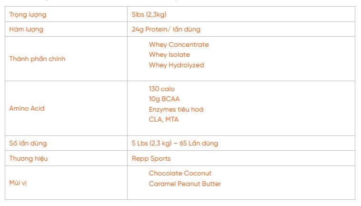Click the Hàm lượng row label
The height and width of the screenshot is (206, 361).
(26, 29)
